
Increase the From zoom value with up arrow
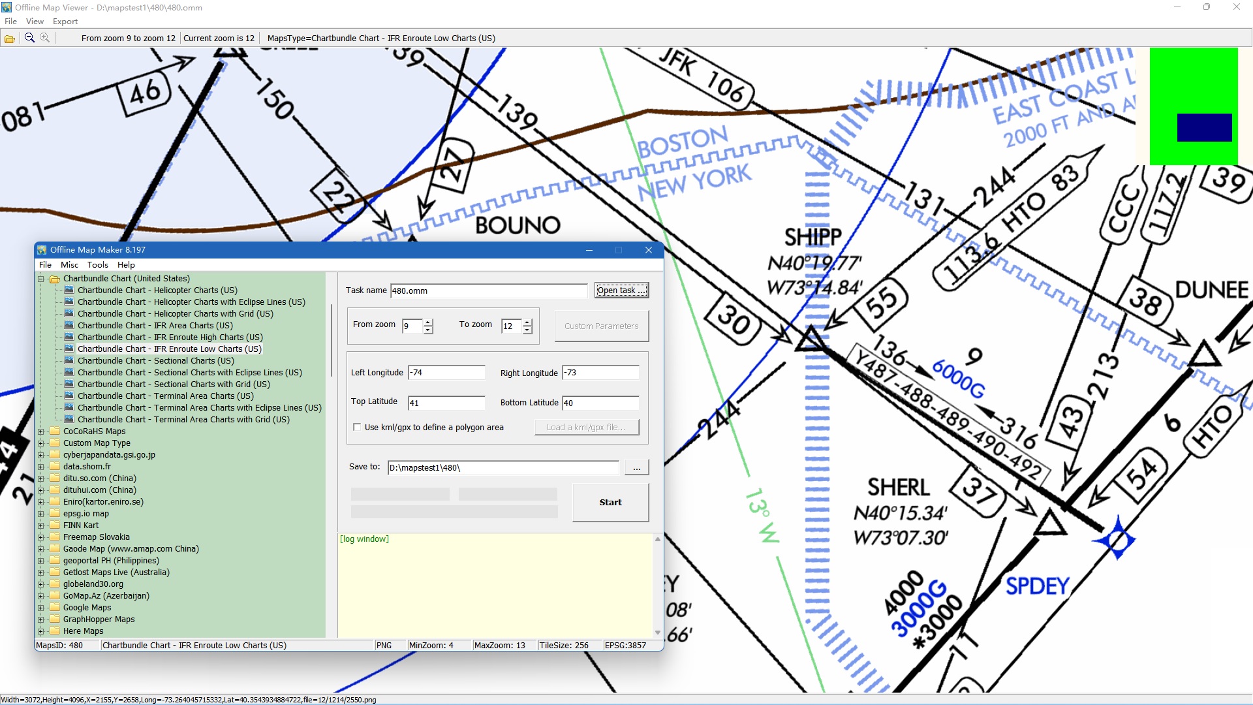point(428,322)
